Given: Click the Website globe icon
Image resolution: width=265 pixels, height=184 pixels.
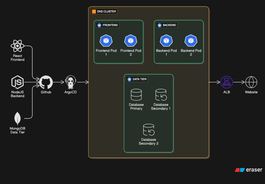Looking at the screenshot, I should coord(251,82).
